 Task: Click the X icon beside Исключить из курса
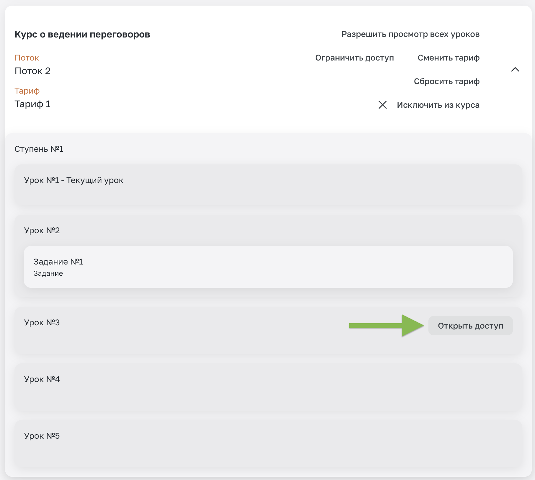(x=382, y=105)
